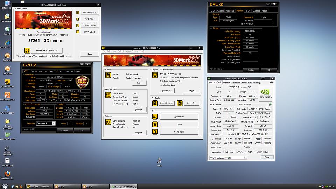Click the Windows Start orb
Viewport: 336px width, 189px height.
5,187
